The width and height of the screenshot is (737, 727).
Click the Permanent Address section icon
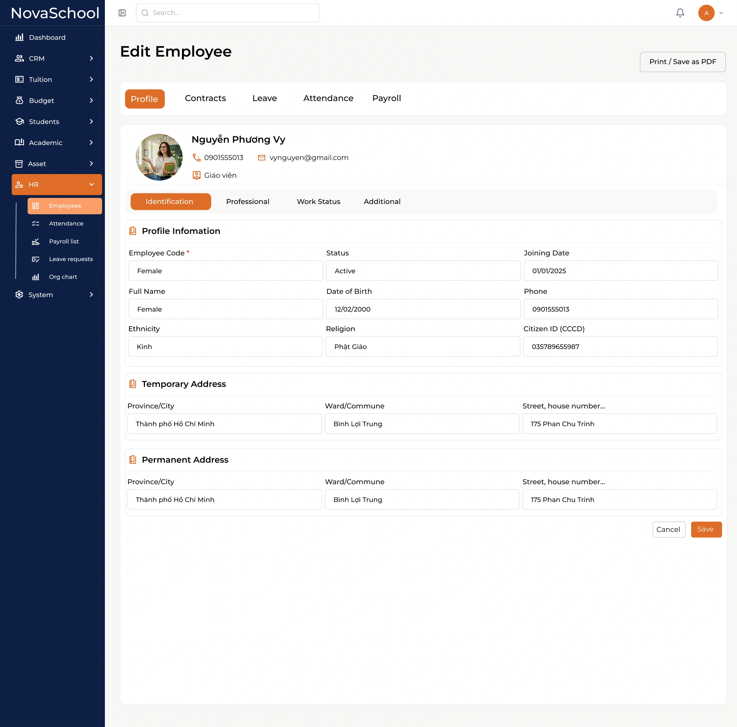133,459
